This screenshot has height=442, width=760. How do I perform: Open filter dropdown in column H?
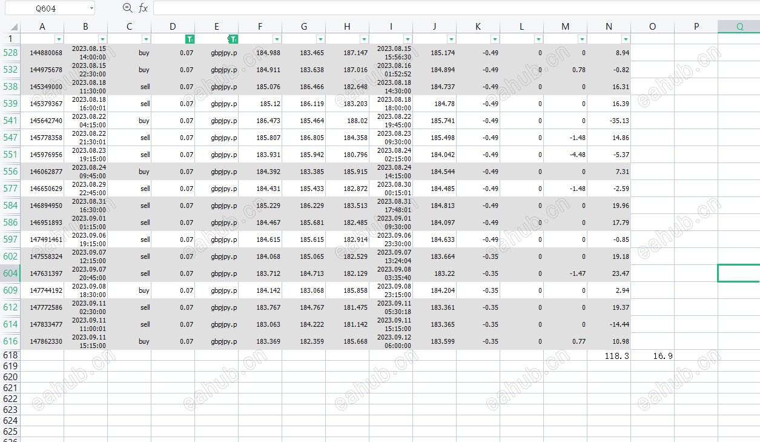(x=364, y=39)
